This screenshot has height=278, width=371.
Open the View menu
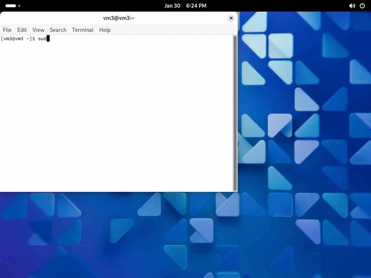(x=38, y=30)
